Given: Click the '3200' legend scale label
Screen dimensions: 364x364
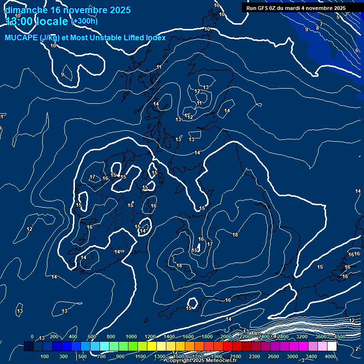Looking at the screenshot, I should click(302, 337).
